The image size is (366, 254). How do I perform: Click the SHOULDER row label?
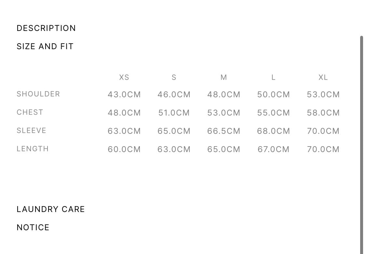pyautogui.click(x=38, y=94)
